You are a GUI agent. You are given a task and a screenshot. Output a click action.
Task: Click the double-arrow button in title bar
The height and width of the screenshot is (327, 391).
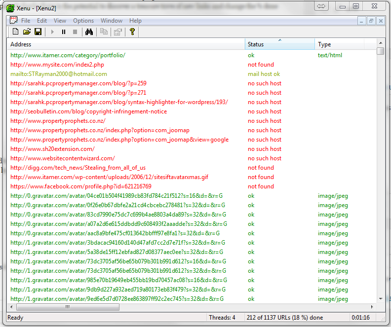click(x=321, y=6)
